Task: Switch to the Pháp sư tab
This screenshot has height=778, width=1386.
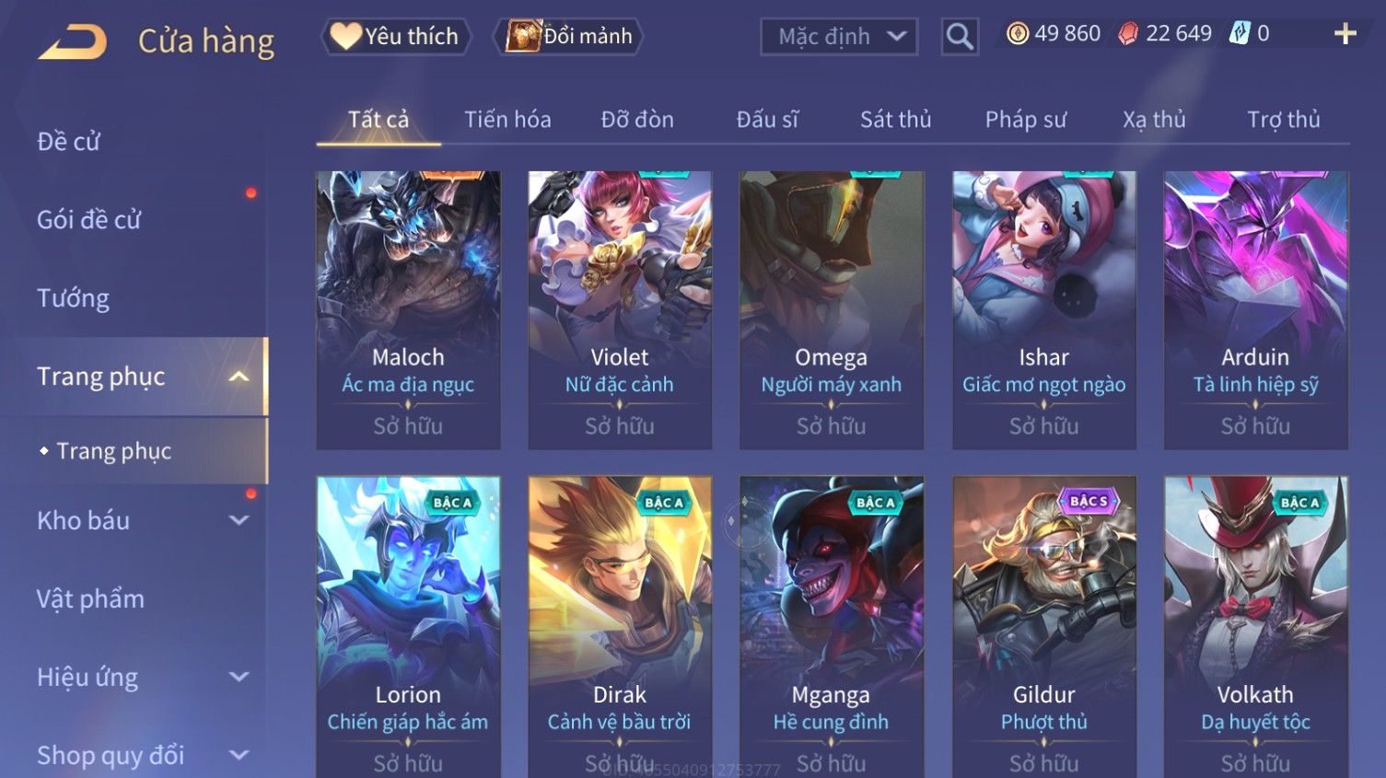Action: click(1025, 120)
